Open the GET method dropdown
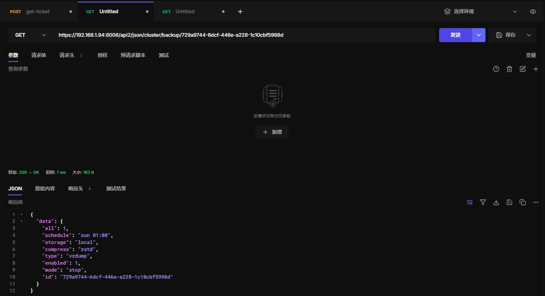 31,35
